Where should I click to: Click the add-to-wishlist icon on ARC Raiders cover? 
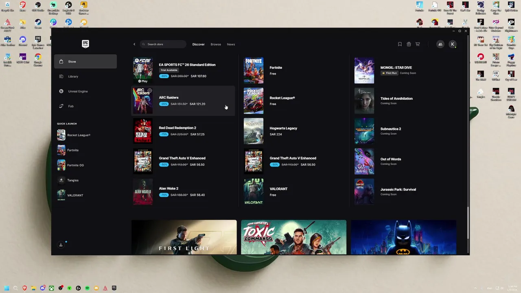(150, 91)
